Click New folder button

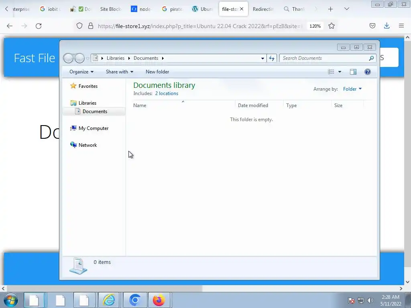(157, 72)
